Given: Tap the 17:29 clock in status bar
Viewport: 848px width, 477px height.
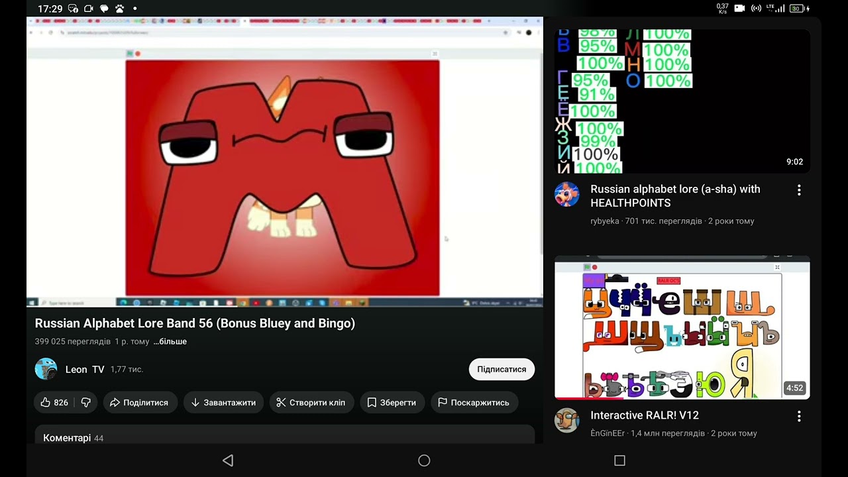Looking at the screenshot, I should pos(50,9).
